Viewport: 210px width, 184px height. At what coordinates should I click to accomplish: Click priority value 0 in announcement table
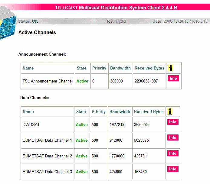93,81
